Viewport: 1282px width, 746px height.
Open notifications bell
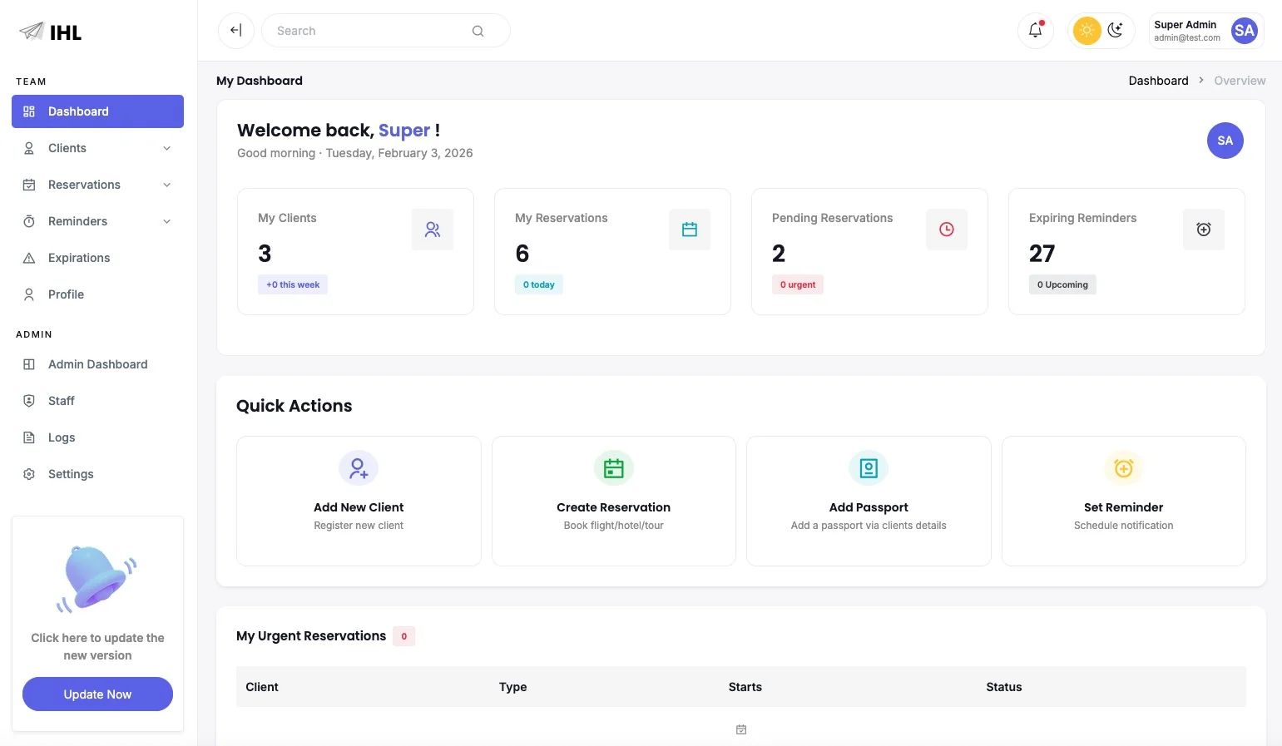(1036, 31)
